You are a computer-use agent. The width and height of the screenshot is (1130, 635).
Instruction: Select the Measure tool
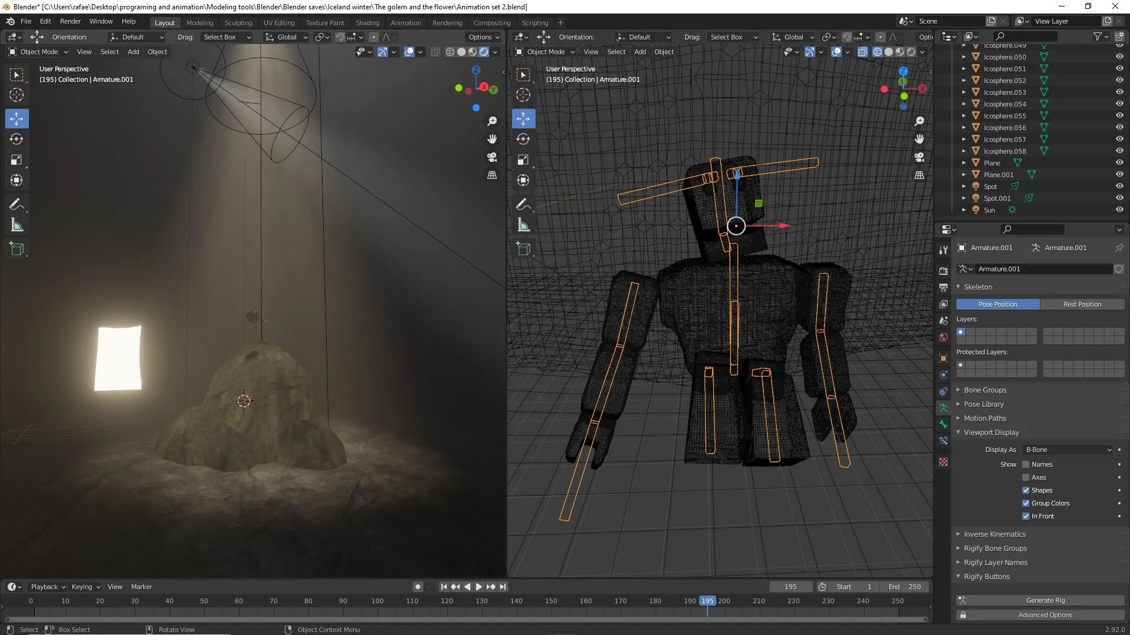click(16, 225)
